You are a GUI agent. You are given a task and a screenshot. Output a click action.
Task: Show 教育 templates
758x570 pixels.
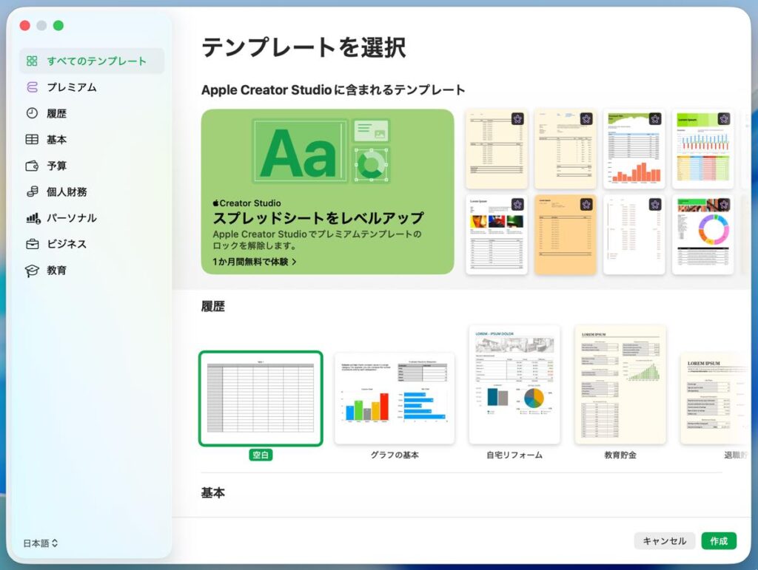tap(92, 271)
